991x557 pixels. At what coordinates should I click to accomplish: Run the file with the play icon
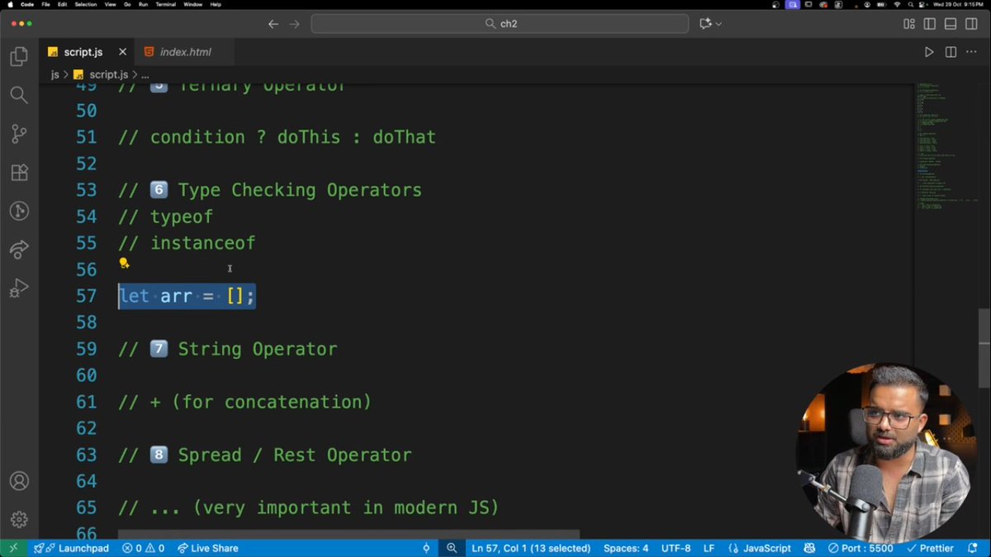(929, 52)
